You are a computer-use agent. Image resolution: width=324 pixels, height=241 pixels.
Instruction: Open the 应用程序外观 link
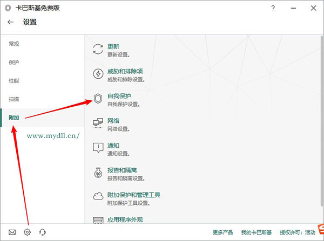click(x=125, y=219)
